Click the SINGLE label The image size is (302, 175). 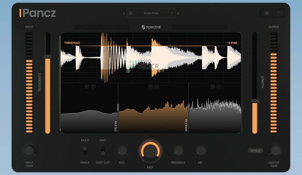pos(85,163)
